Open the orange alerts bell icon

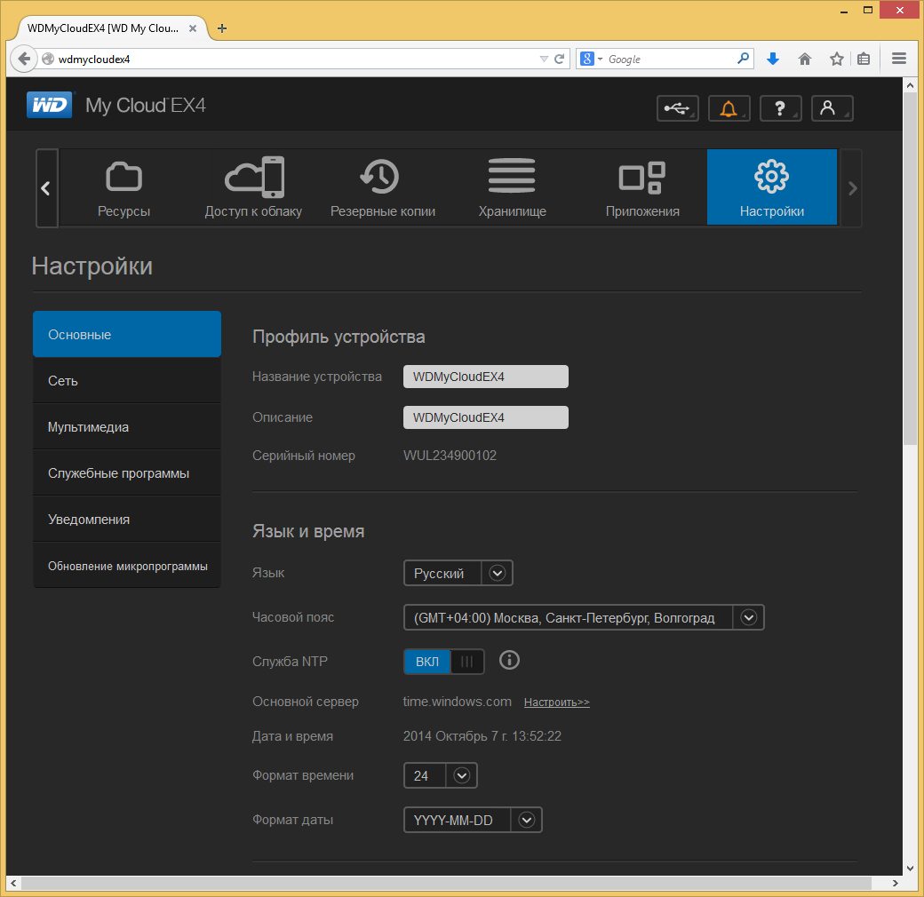tap(729, 108)
